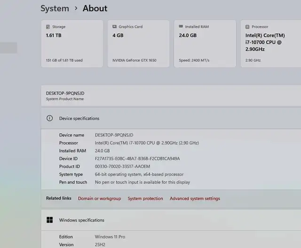Click the 'Edition' label

[66, 237]
